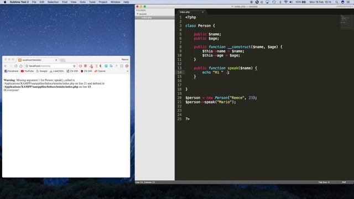This screenshot has height=199, width=354.
Task: Open the Sublime Text 2 application menu
Action: click(19, 2)
